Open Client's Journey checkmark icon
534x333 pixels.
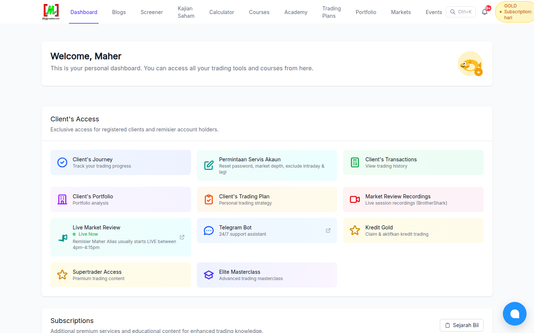(x=62, y=162)
